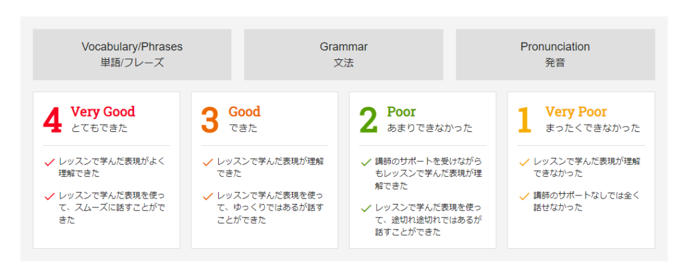Screen dimensions: 683x274
Task: Select the Very Poor heading
Action: pos(576,112)
